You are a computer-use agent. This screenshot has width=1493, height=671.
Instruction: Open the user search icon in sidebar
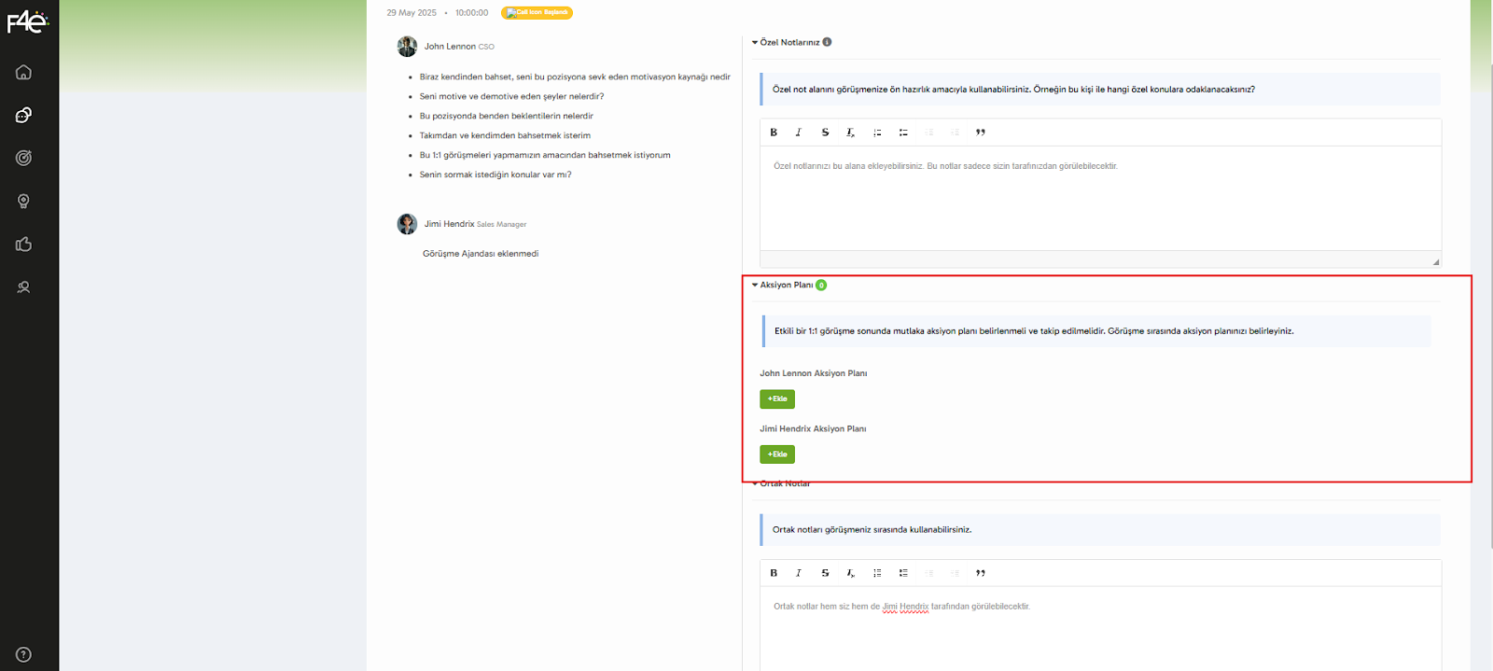(x=24, y=287)
